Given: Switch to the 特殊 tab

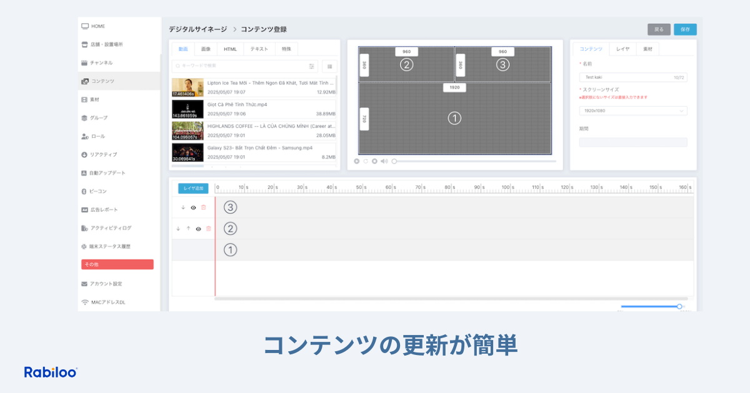Looking at the screenshot, I should point(286,49).
